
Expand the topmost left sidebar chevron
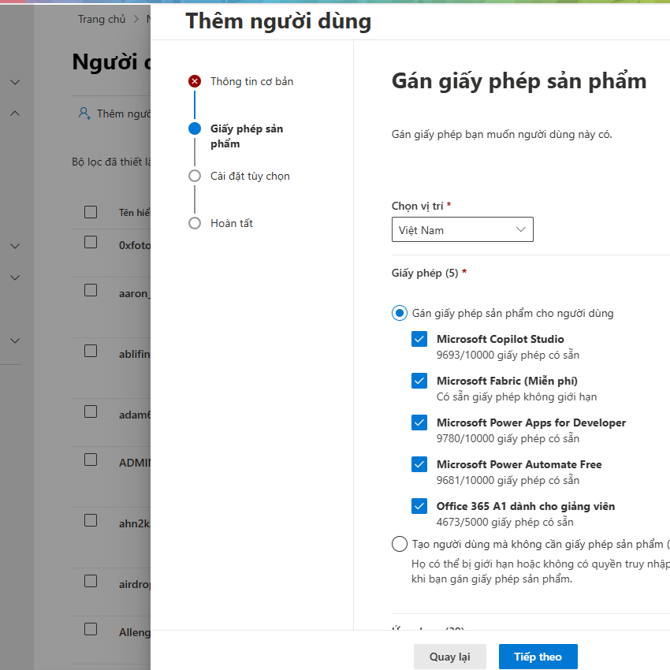[15, 82]
